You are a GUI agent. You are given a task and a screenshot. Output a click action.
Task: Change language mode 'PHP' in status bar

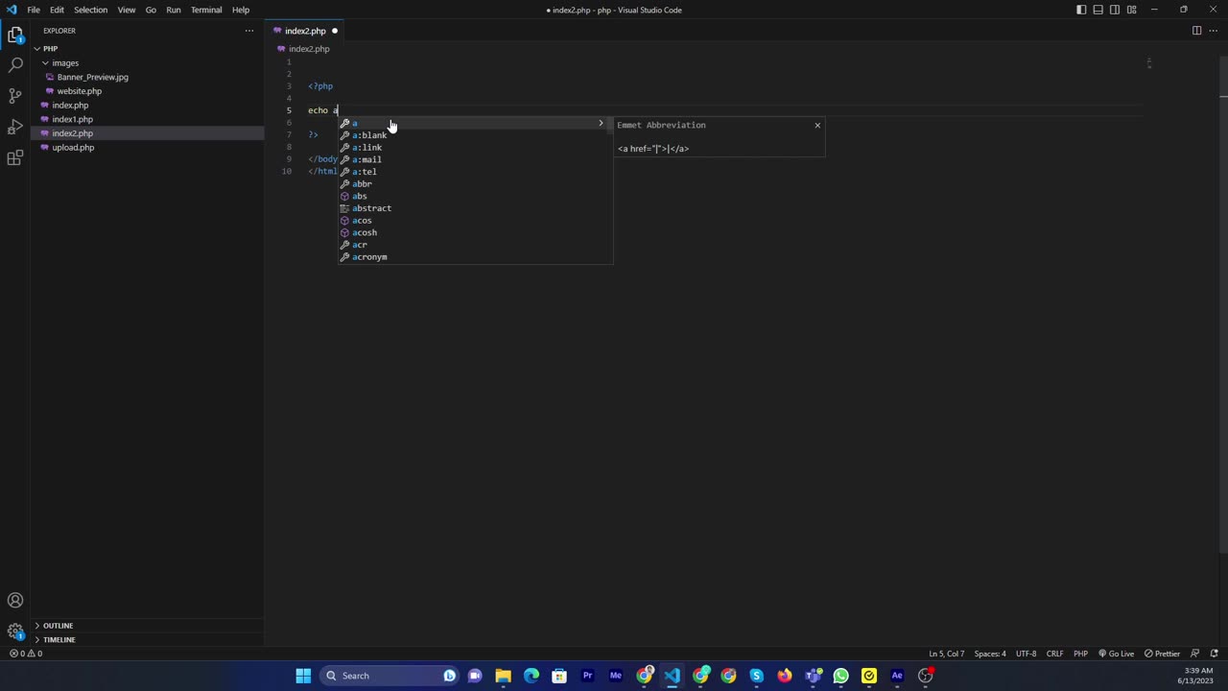(1080, 654)
